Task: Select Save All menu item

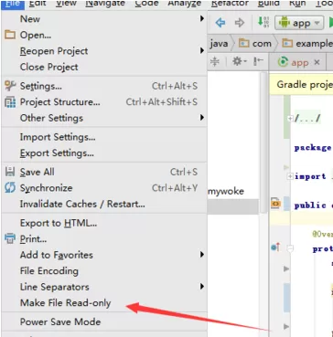Action: (104, 172)
